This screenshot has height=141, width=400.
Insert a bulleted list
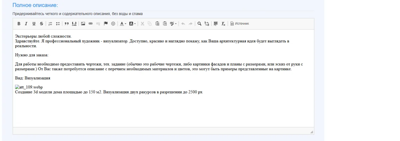point(58,24)
